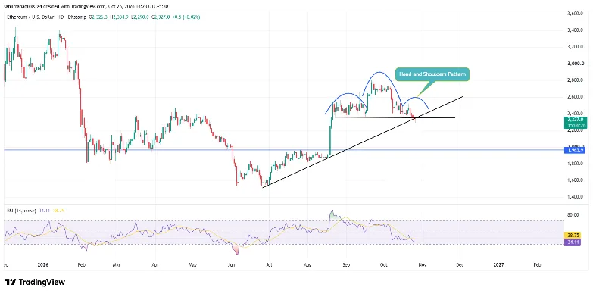The height and width of the screenshot is (294, 593).
Task: Click the 1,963.9 horizontal line price tag
Action: [x=575, y=150]
